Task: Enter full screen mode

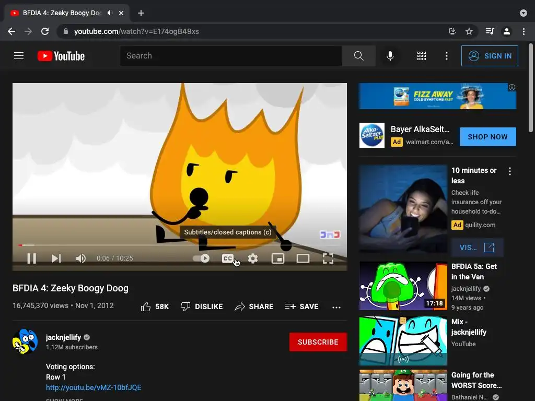Action: click(328, 258)
